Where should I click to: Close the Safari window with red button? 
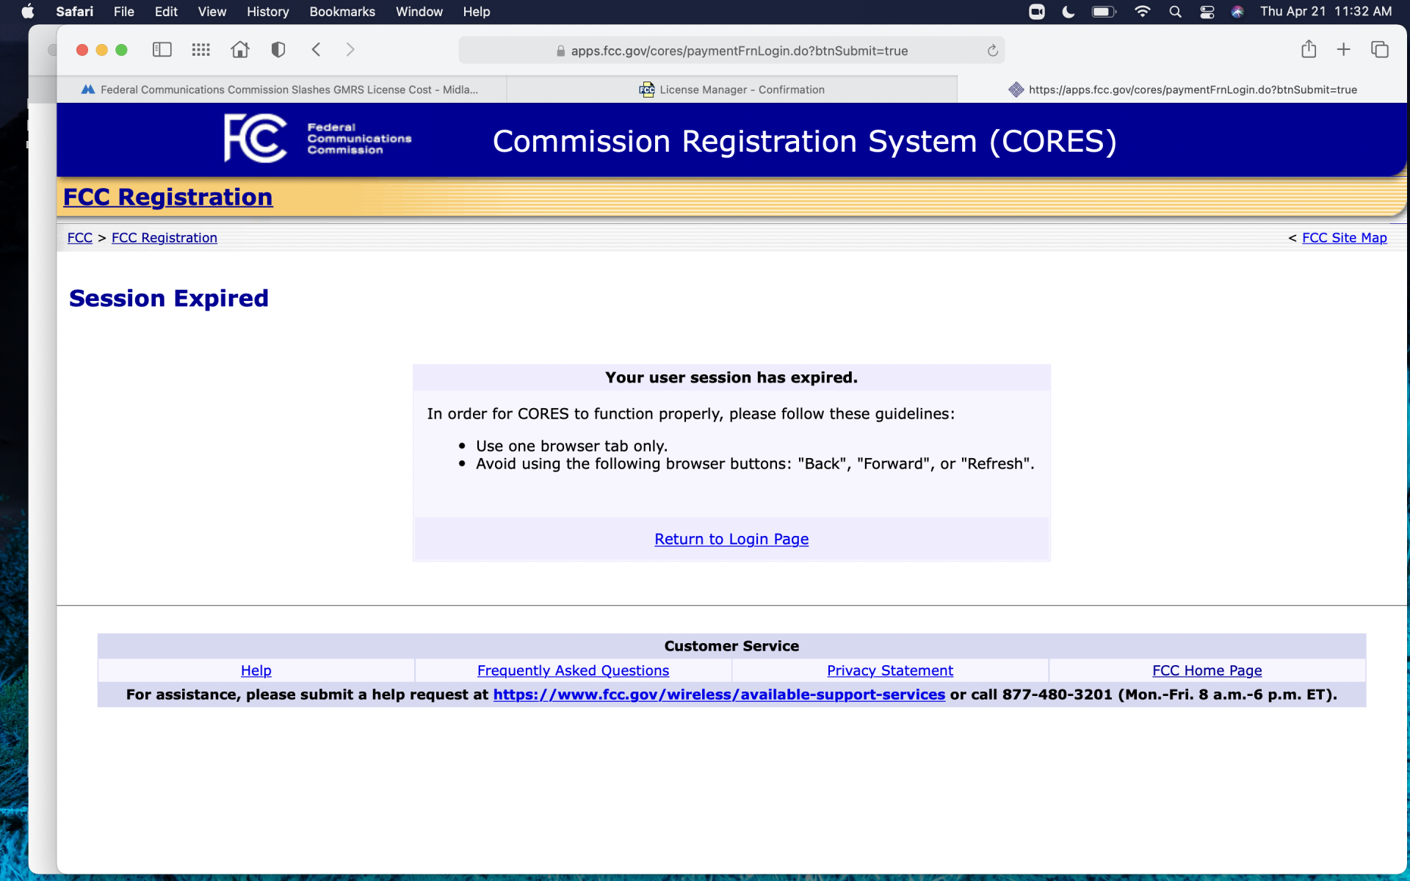(82, 50)
